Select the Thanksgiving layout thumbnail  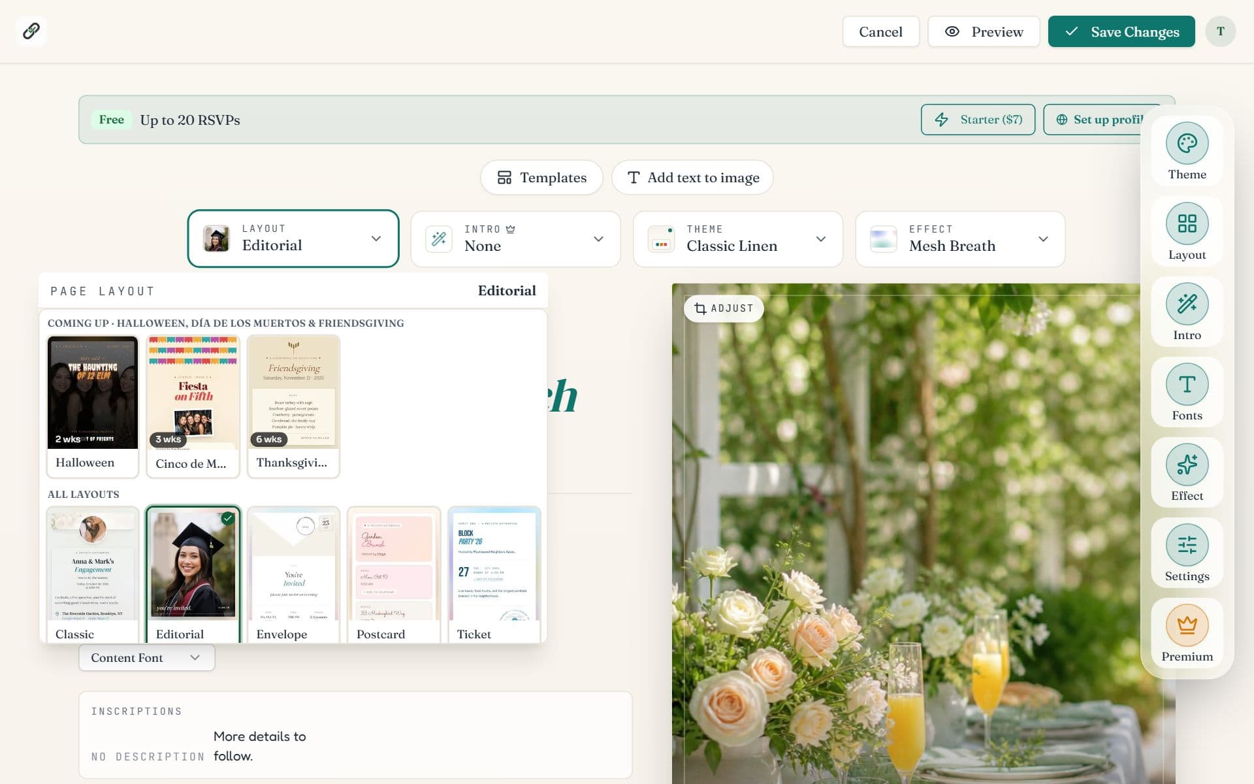[293, 406]
